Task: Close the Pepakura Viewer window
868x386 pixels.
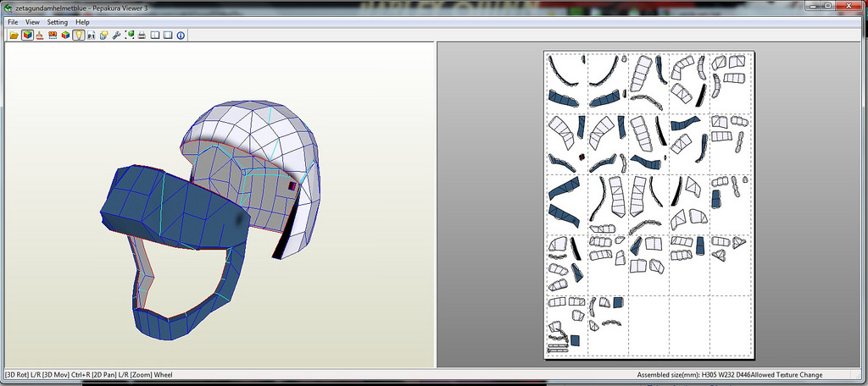Action: pos(849,6)
